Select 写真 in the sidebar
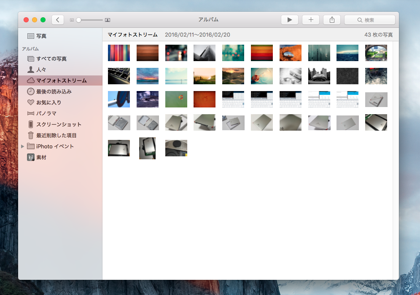This screenshot has width=420, height=295. pos(41,36)
